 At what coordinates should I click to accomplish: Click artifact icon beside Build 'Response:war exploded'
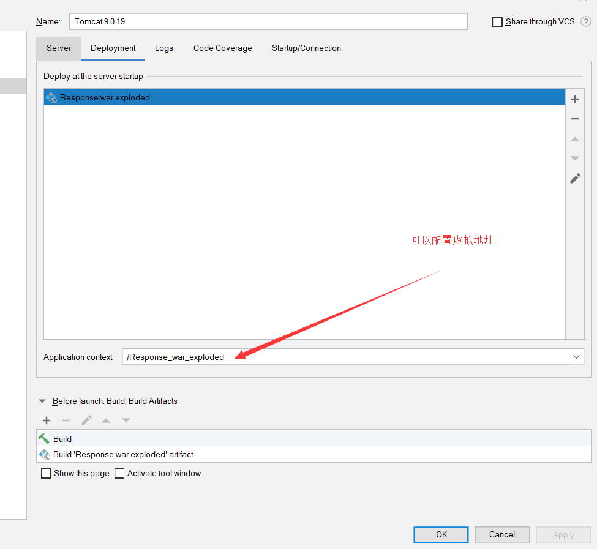click(45, 454)
